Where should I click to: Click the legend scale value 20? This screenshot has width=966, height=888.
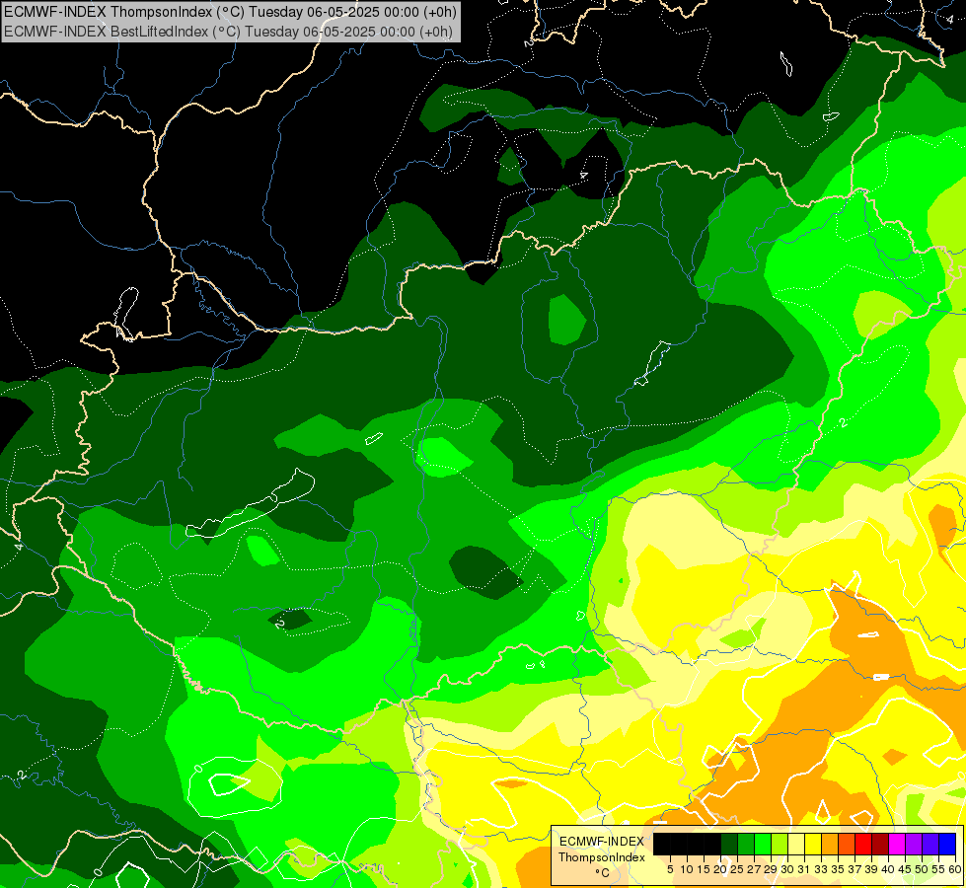[720, 869]
